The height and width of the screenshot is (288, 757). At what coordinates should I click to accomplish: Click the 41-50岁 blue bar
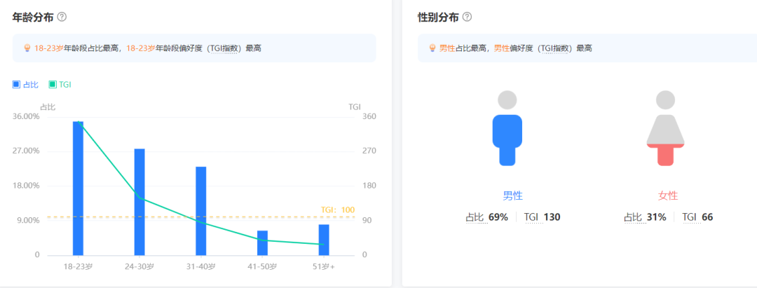(262, 242)
